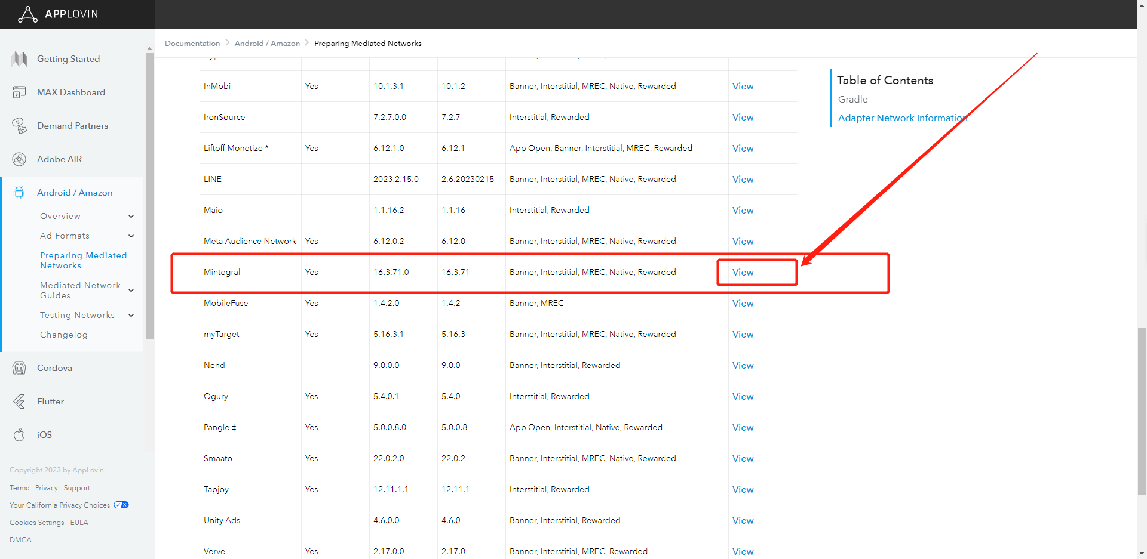Click the sidebar scrollbar thumb
The height and width of the screenshot is (559, 1147).
(149, 196)
